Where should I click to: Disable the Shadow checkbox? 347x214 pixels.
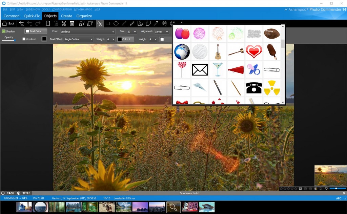tap(4, 31)
